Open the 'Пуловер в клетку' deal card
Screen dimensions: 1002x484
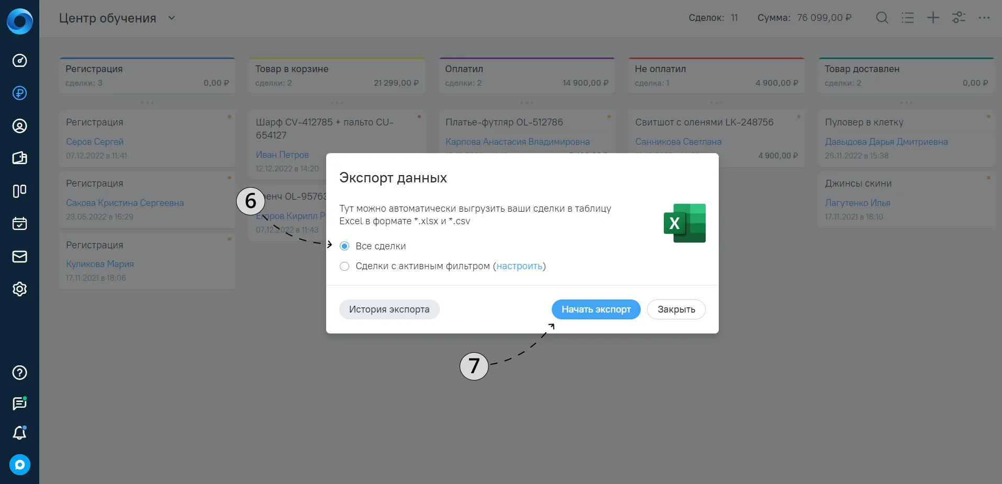pyautogui.click(x=906, y=139)
